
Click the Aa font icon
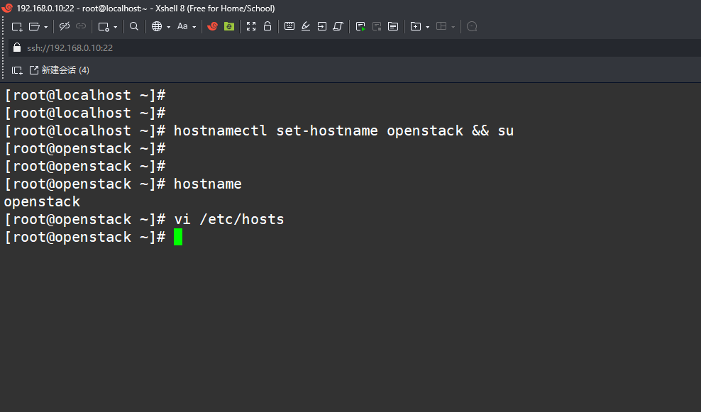point(182,26)
